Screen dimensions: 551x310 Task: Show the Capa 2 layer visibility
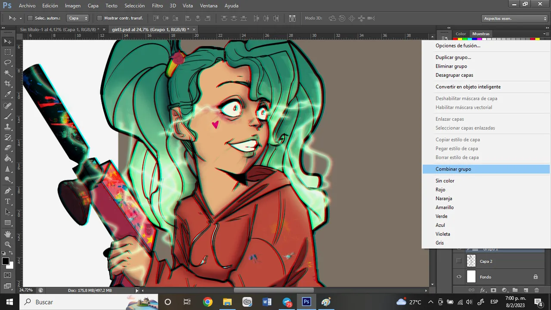pos(459,261)
